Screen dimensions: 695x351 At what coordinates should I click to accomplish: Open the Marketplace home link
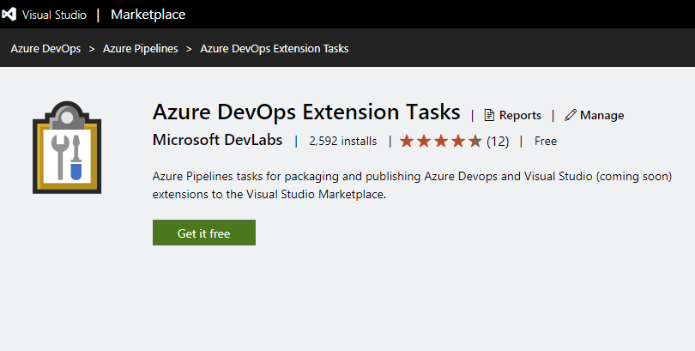coord(148,14)
